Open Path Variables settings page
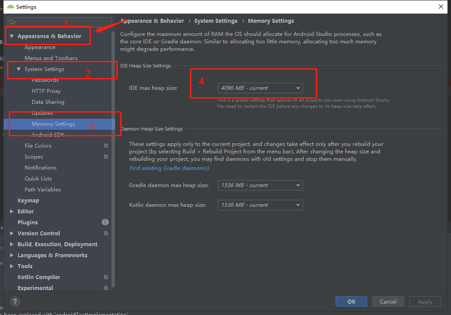 [x=43, y=190]
